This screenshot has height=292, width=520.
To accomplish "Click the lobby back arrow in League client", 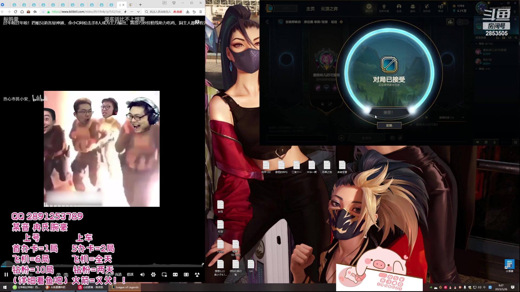I will pyautogui.click(x=267, y=22).
